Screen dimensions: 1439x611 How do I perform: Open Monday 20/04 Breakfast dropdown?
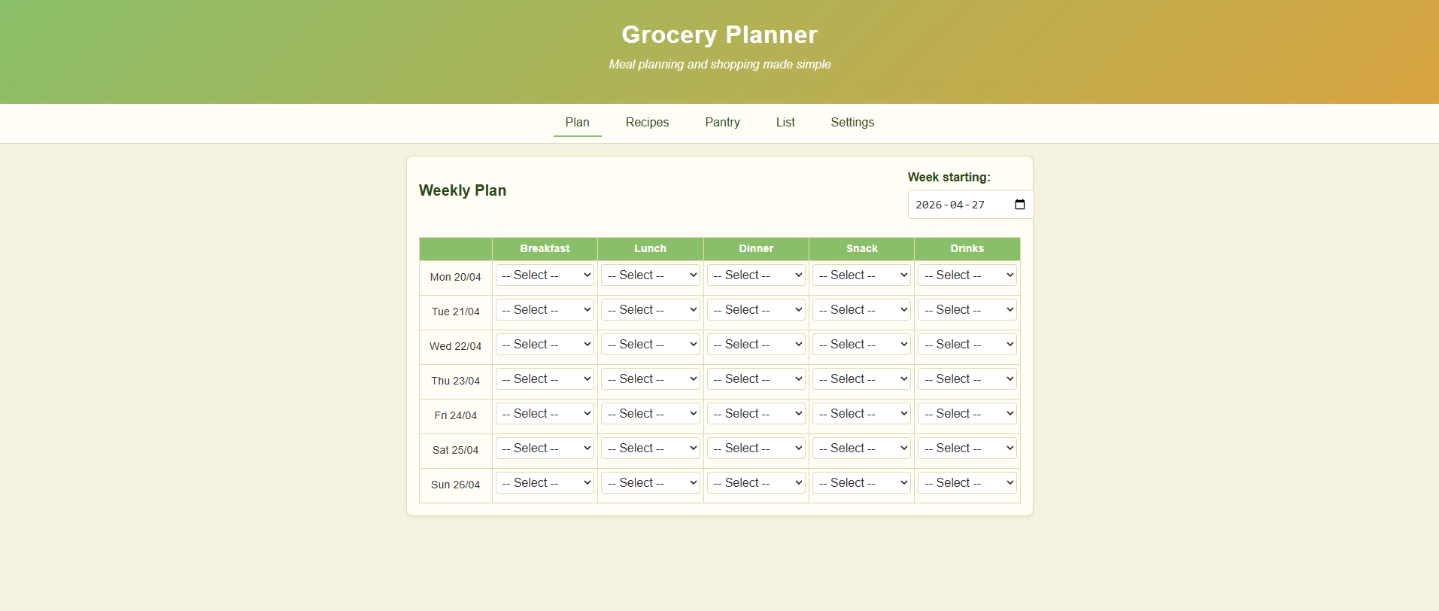545,275
